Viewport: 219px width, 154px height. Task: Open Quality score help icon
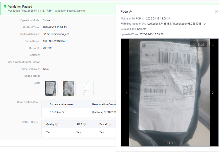point(57,124)
